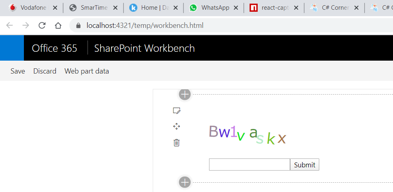The image size is (393, 192).
Task: Open Web part data
Action: [x=87, y=71]
